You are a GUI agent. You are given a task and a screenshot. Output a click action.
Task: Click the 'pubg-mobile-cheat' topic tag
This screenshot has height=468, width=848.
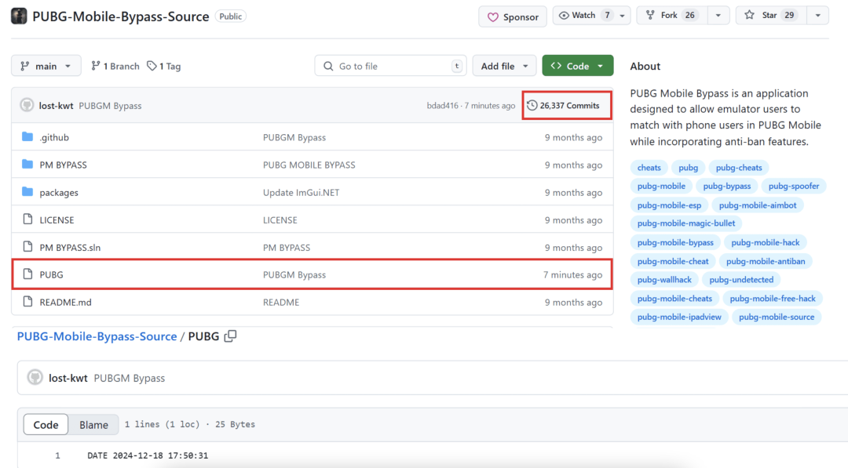673,261
